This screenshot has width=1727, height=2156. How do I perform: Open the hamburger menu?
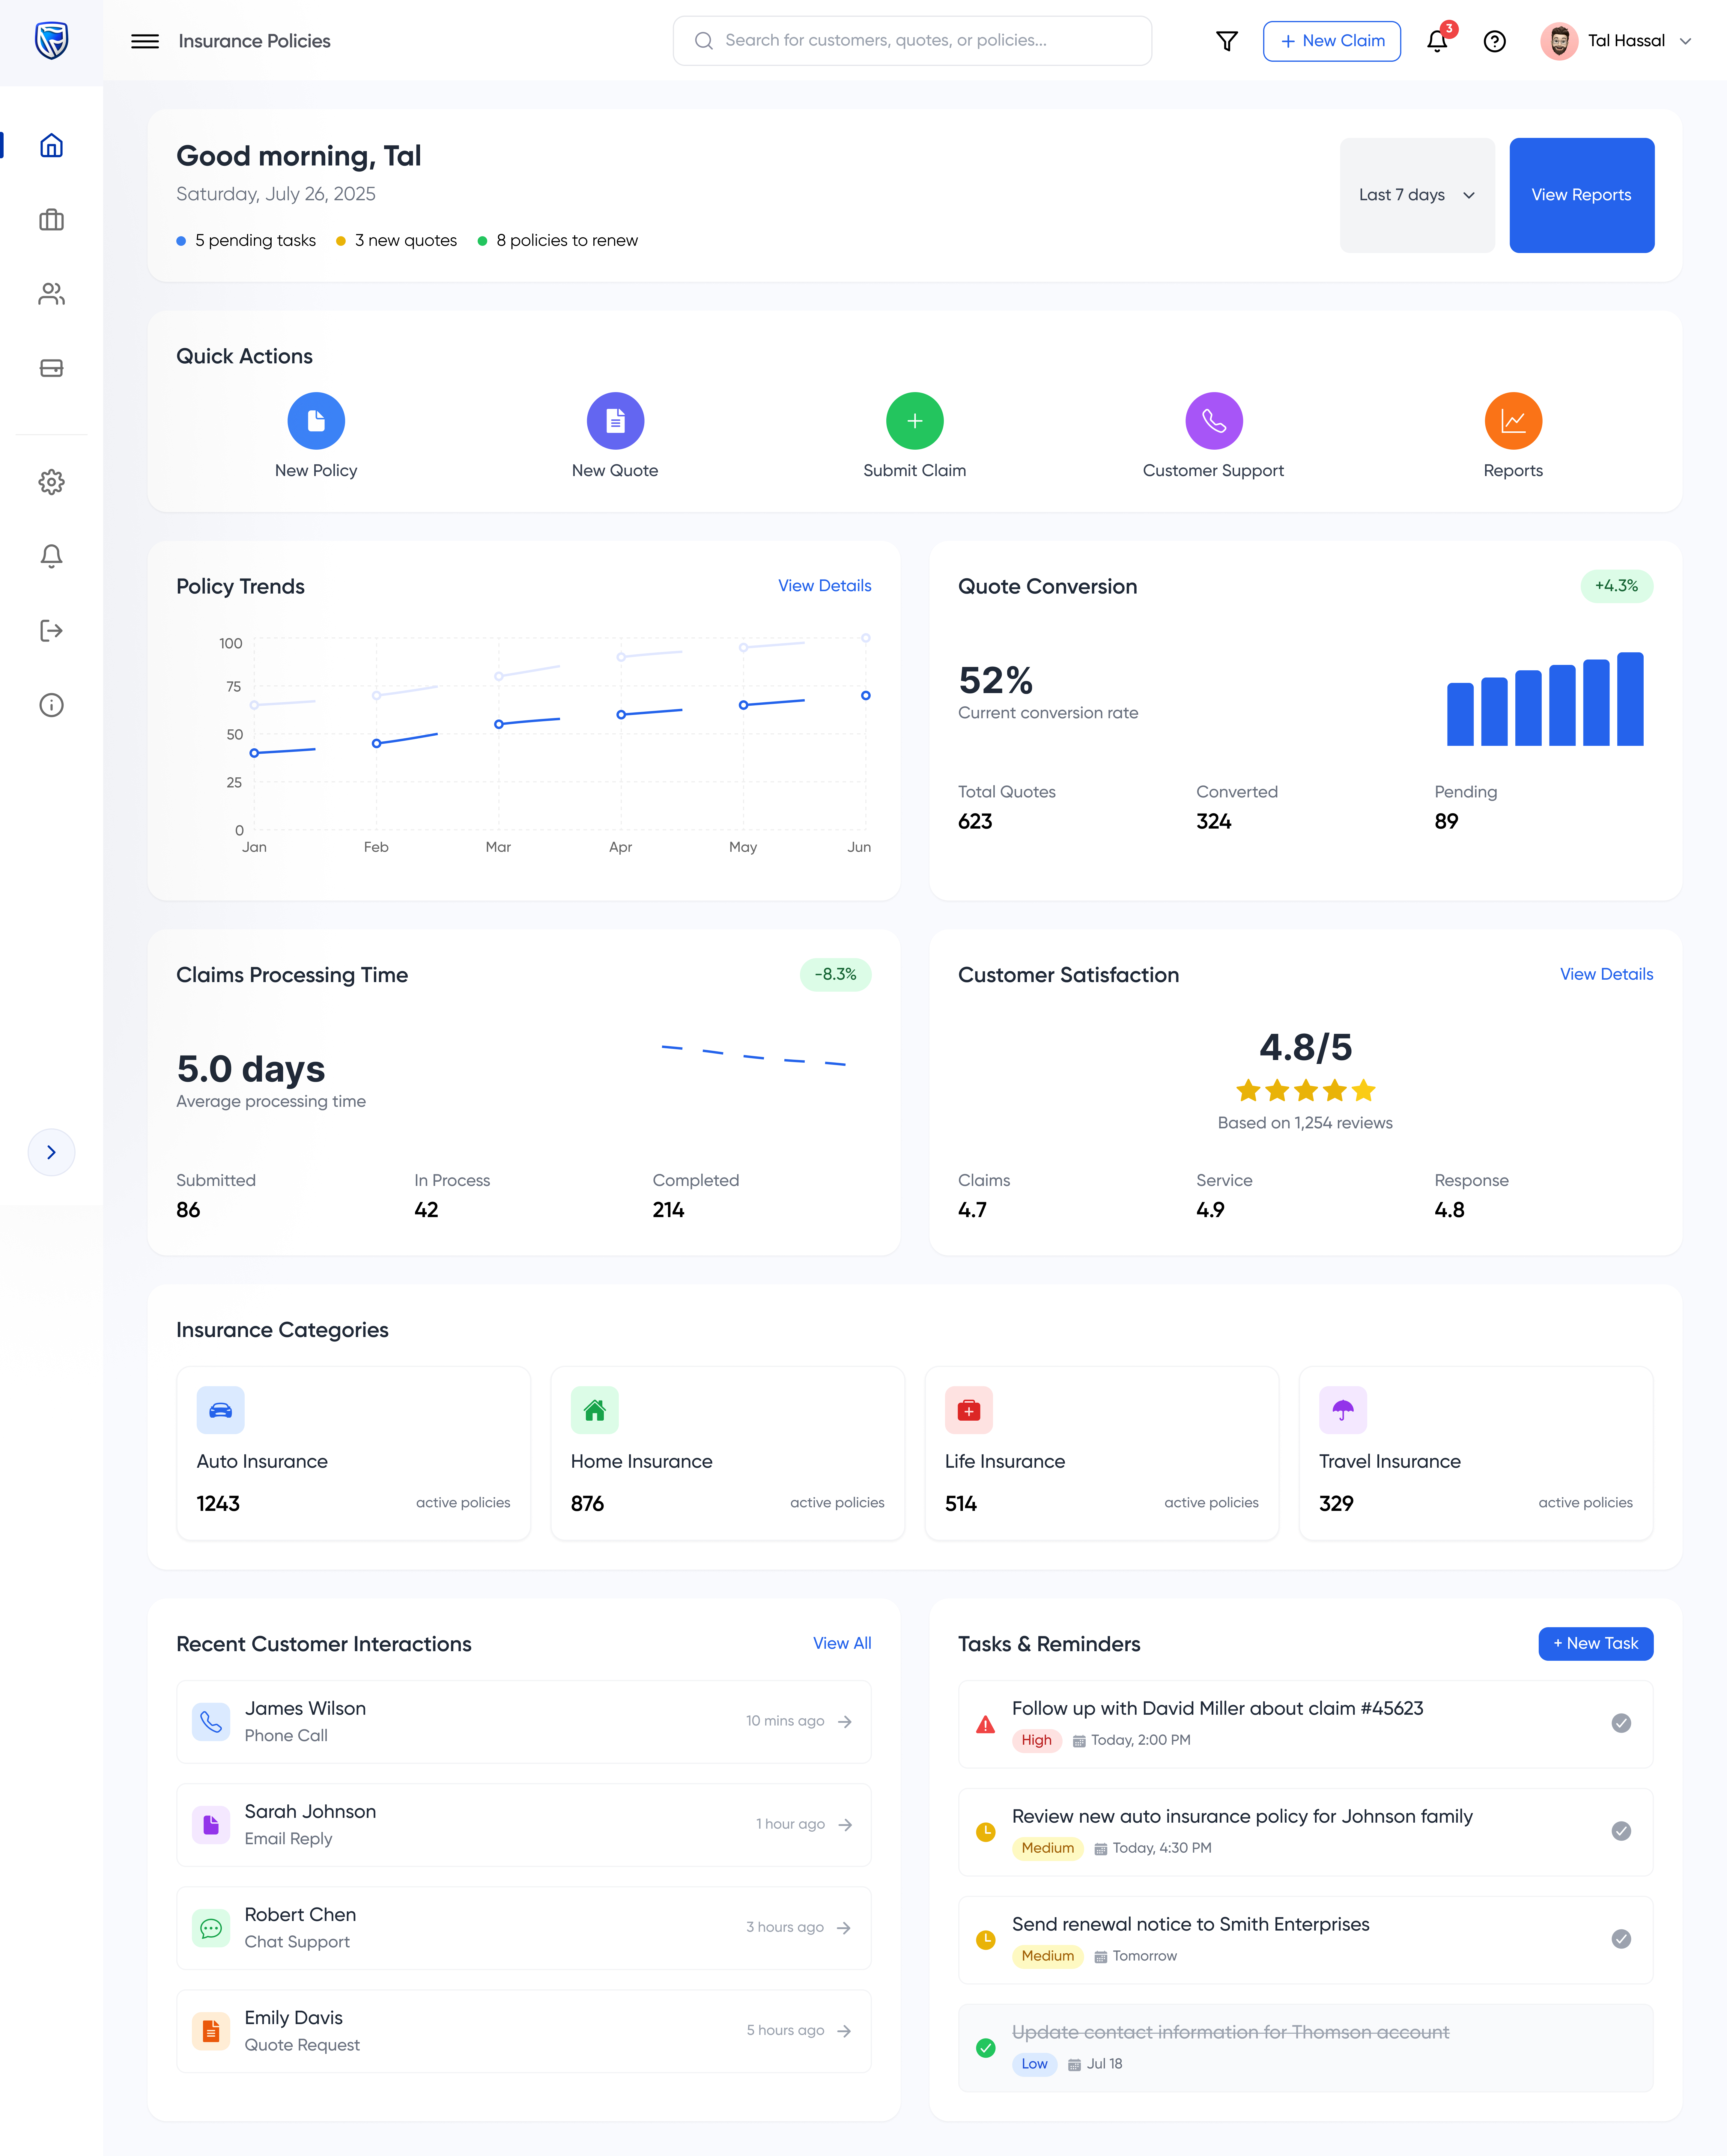[x=145, y=41]
